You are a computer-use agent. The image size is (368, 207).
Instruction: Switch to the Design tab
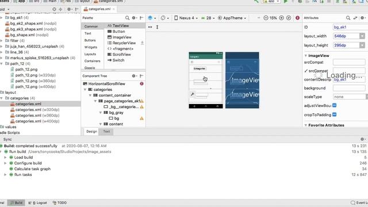[x=91, y=132]
